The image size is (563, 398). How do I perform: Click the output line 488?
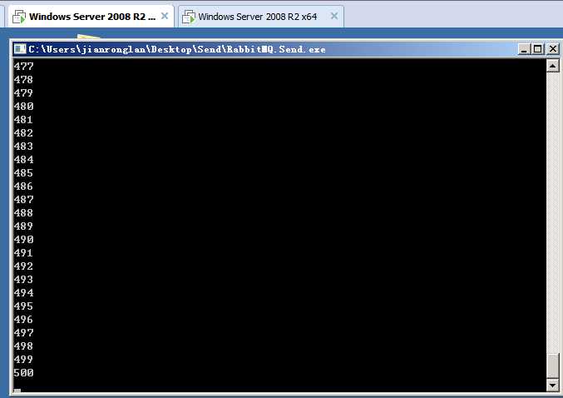[23, 213]
